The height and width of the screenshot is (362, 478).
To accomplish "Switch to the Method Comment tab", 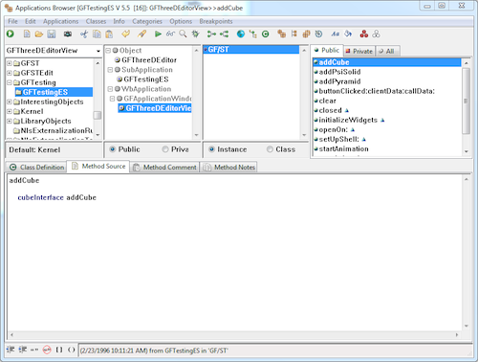I will point(164,168).
